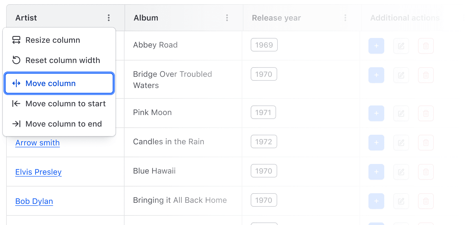
Task: Click the plus icon for Pink Moon
Action: [x=376, y=113]
